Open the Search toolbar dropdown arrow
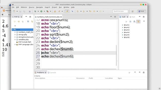The width and height of the screenshot is (161, 90). (62, 11)
